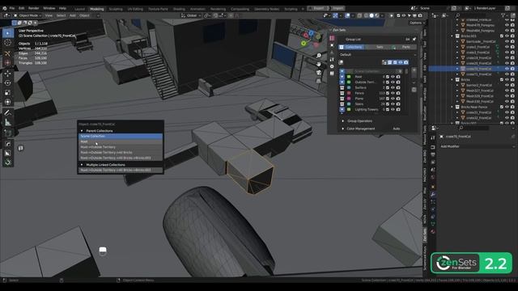The image size is (518, 291).
Task: Select the Scale tool in toolbar
Action: (7, 93)
